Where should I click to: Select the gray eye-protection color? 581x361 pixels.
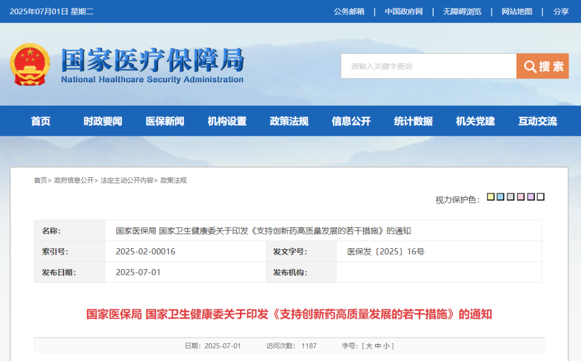pos(511,197)
